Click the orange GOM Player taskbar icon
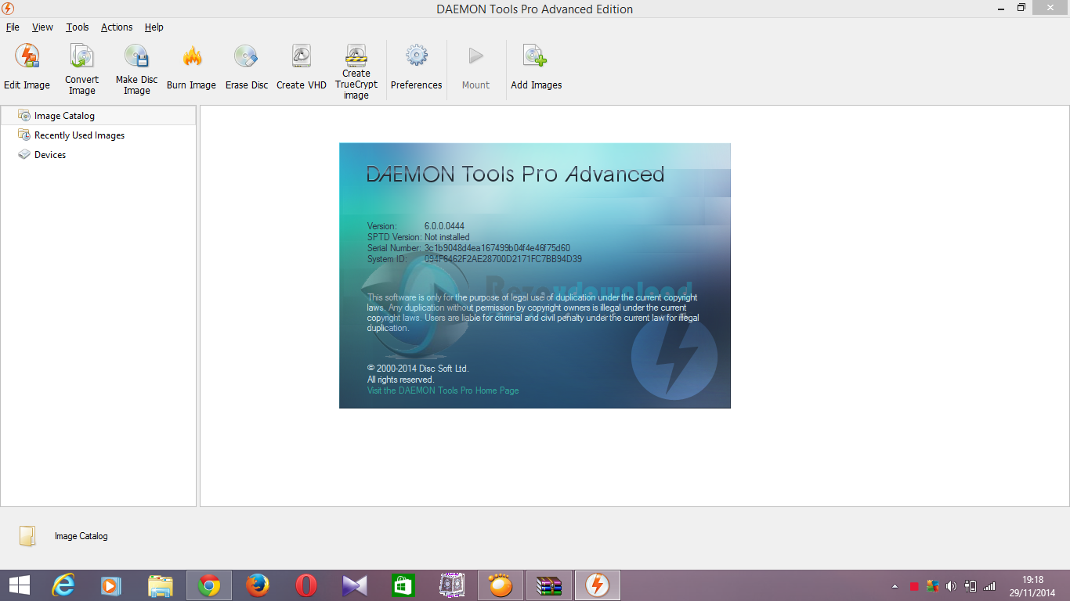 500,585
